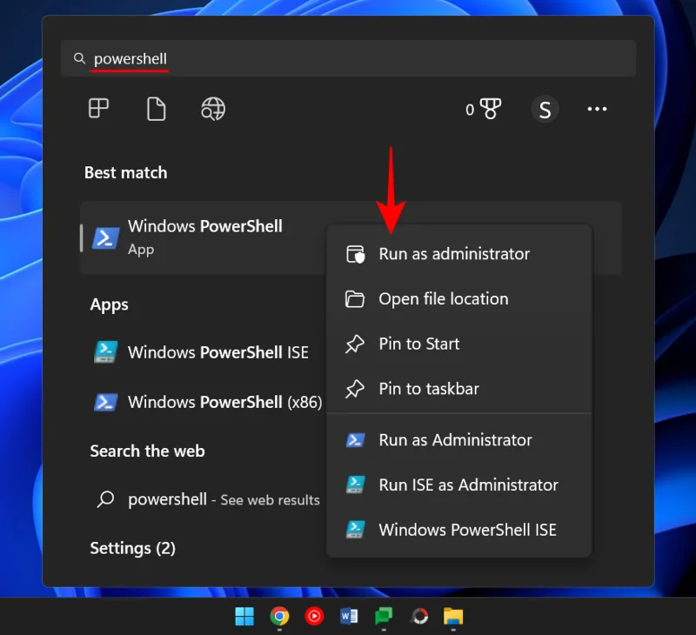Open the circular ring app on taskbar

(x=419, y=616)
